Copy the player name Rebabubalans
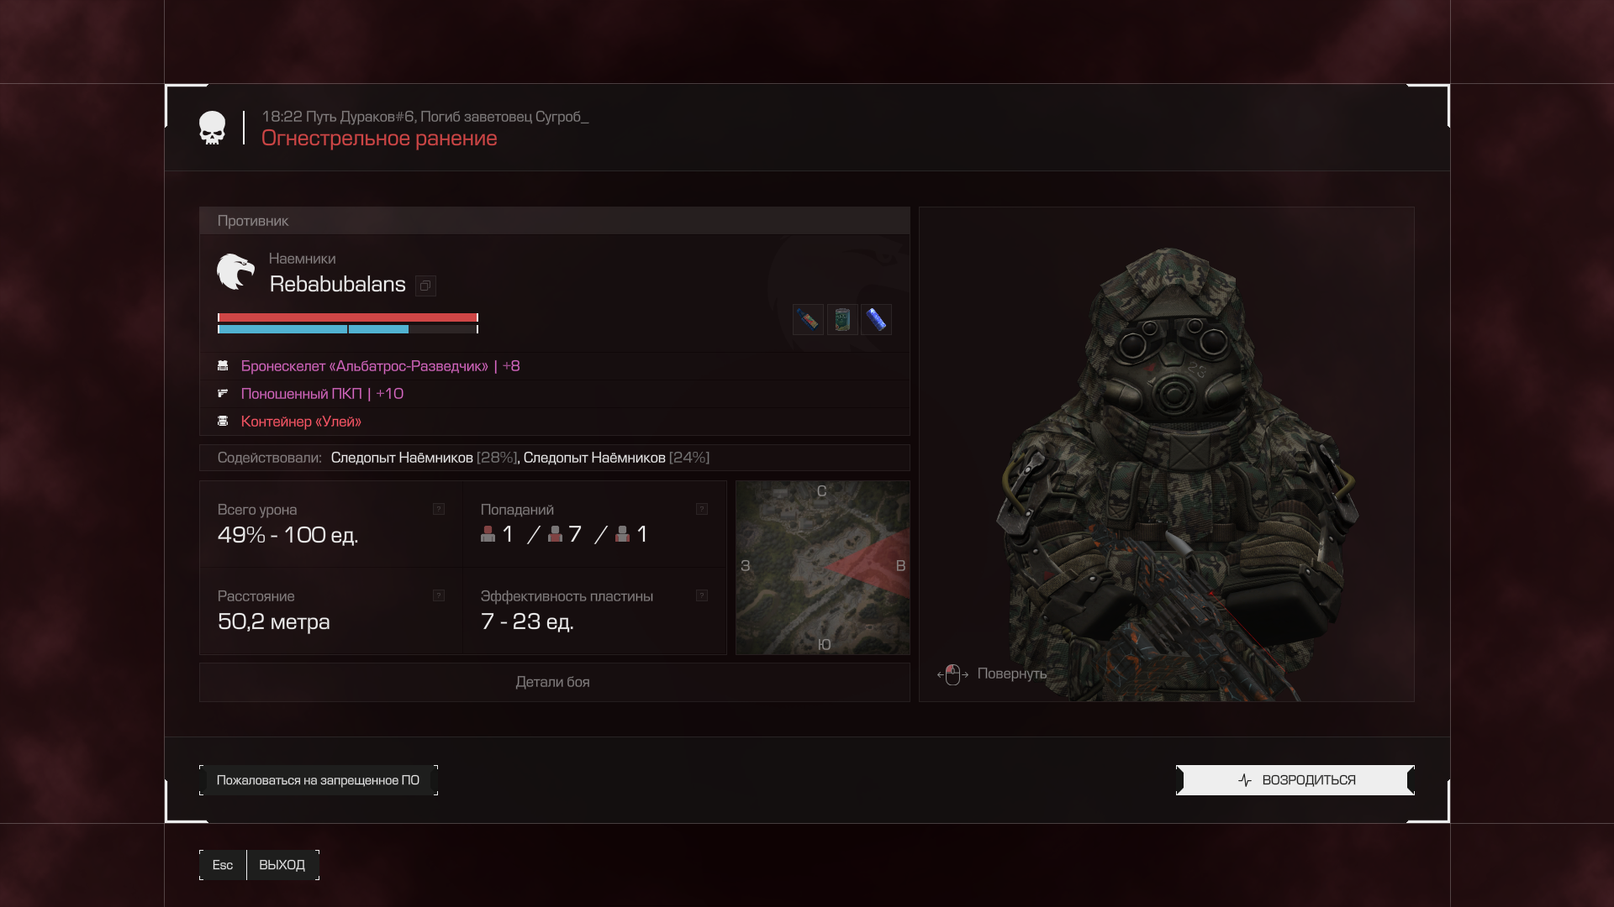 pos(425,286)
